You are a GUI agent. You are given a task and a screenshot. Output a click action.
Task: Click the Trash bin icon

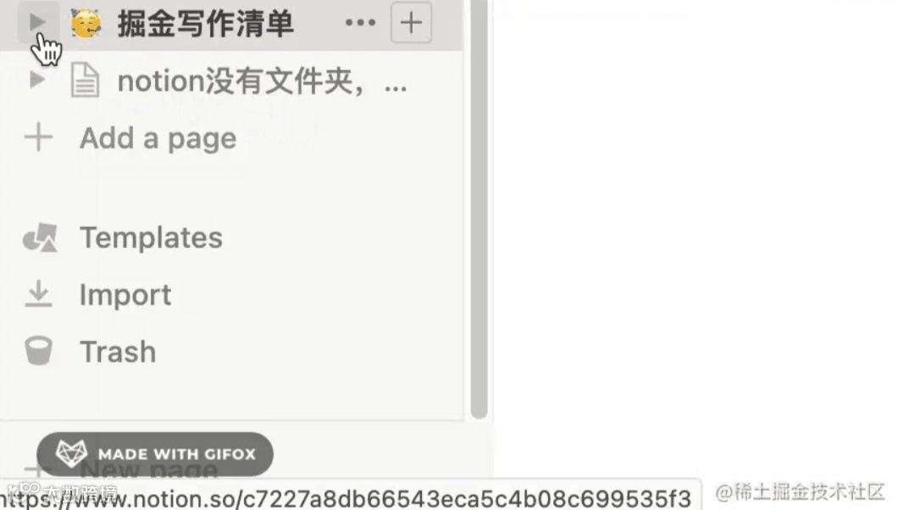point(38,351)
